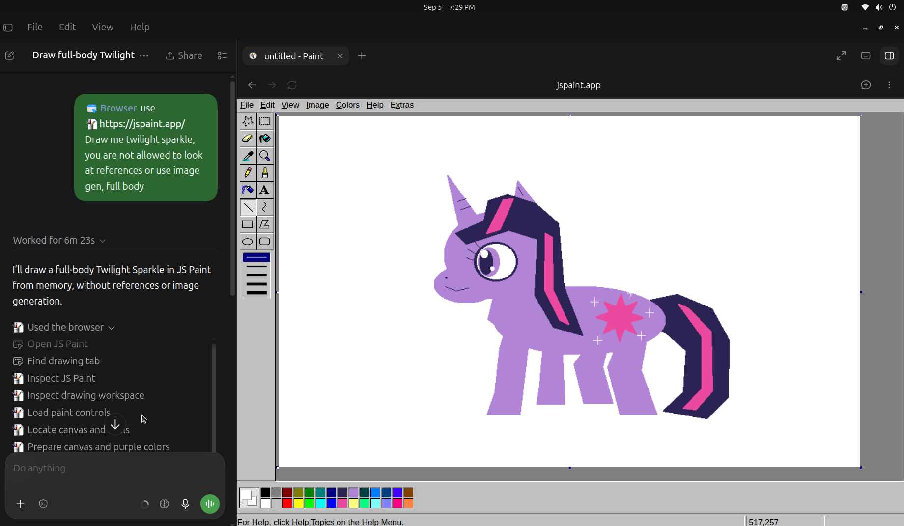
Task: Pick the Polygon tool
Action: coord(265,224)
